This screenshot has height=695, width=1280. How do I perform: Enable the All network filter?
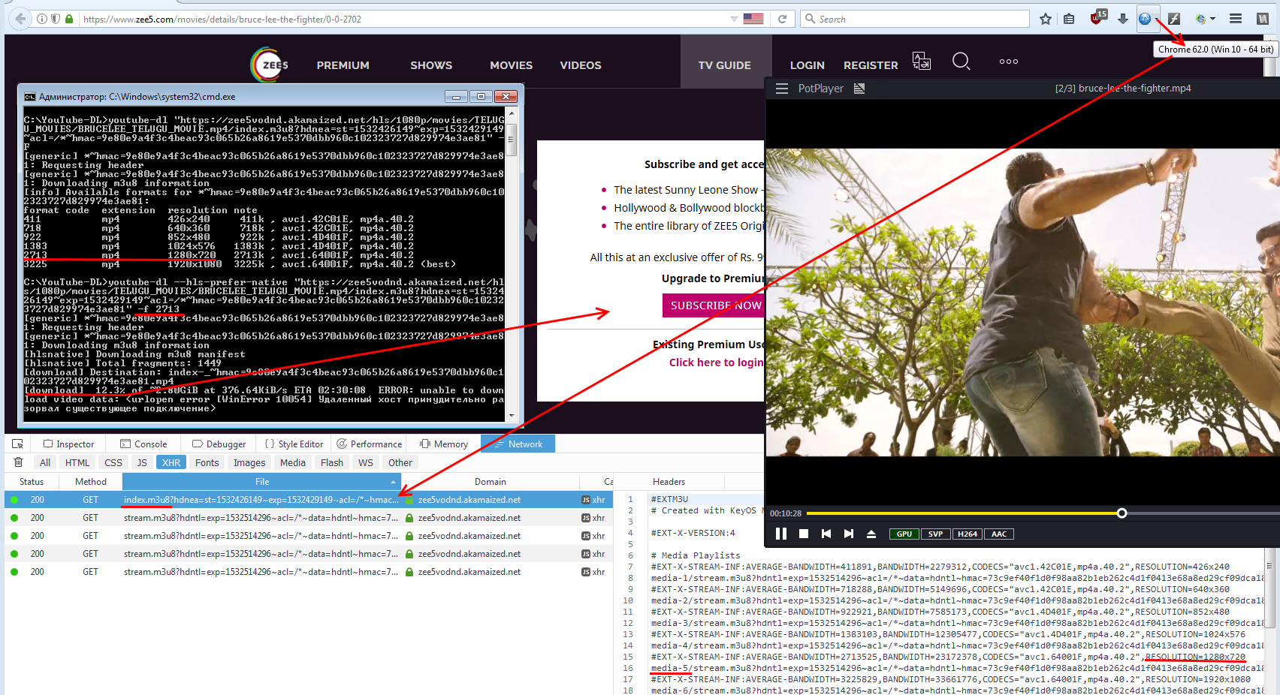(x=45, y=463)
